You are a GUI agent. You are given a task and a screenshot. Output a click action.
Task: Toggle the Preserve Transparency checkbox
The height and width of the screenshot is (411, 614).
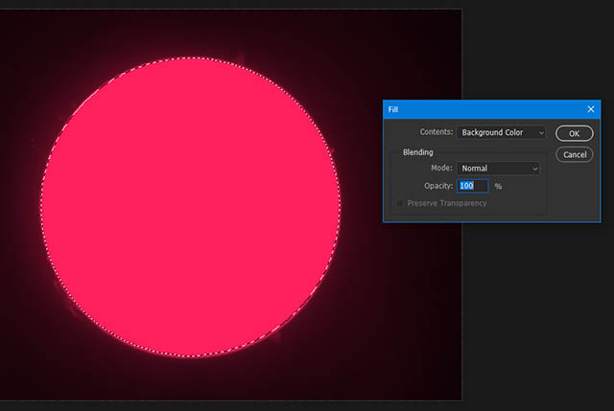click(x=400, y=203)
